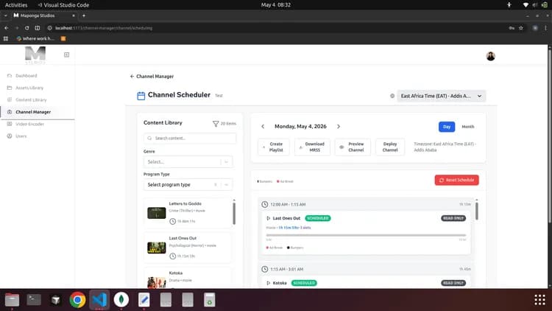Collapse the sidebar using the panel icon

66,55
